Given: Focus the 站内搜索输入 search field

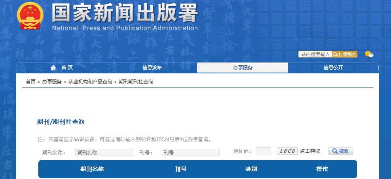Looking at the screenshot, I should coord(316,54).
